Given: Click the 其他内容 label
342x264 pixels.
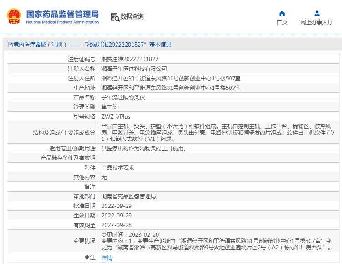Looking at the screenshot, I should [84, 177].
